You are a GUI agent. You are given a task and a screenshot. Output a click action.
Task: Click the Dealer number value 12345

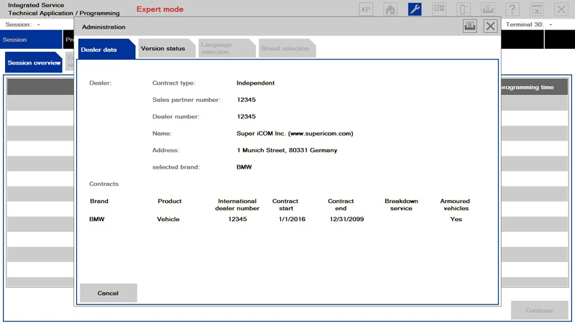(246, 116)
